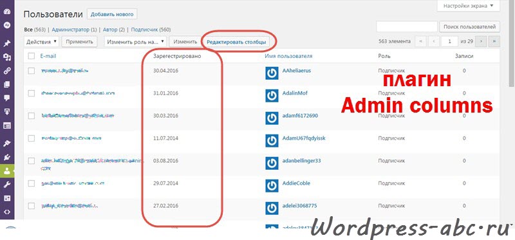Open the AdamU67fqdyissk username link
Viewport: 515px width, 240px height.
(x=304, y=138)
